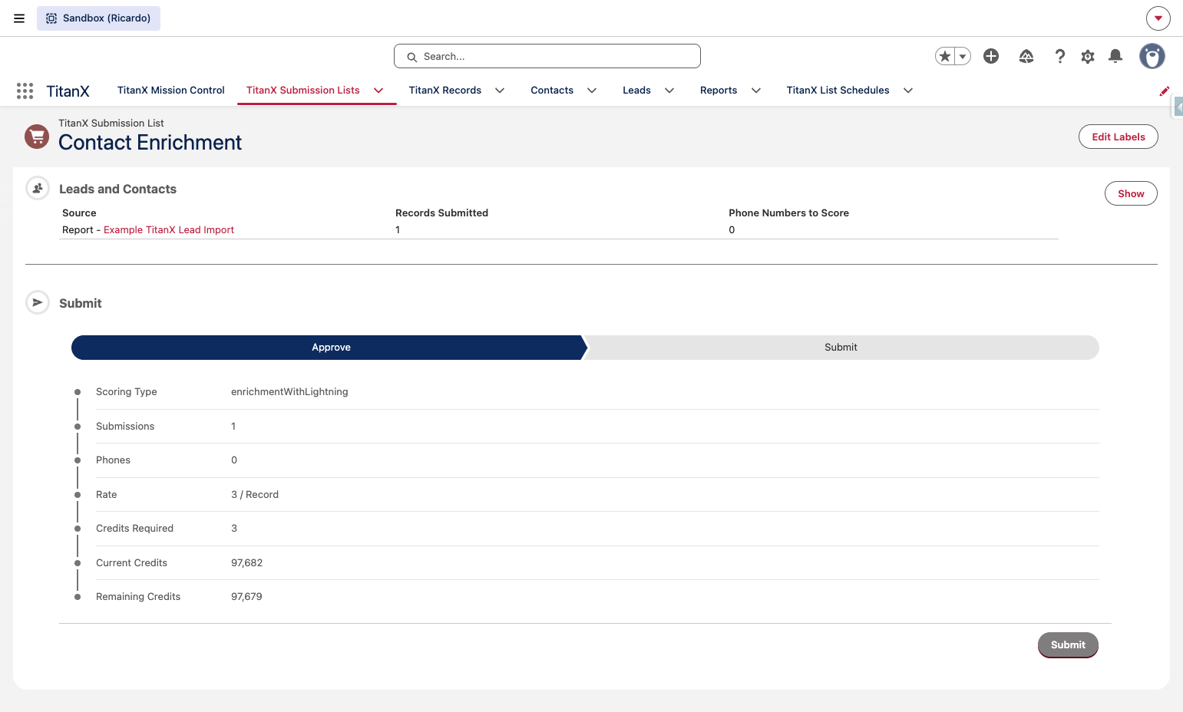The image size is (1183, 712).
Task: Open the Help question mark
Action: pyautogui.click(x=1060, y=56)
